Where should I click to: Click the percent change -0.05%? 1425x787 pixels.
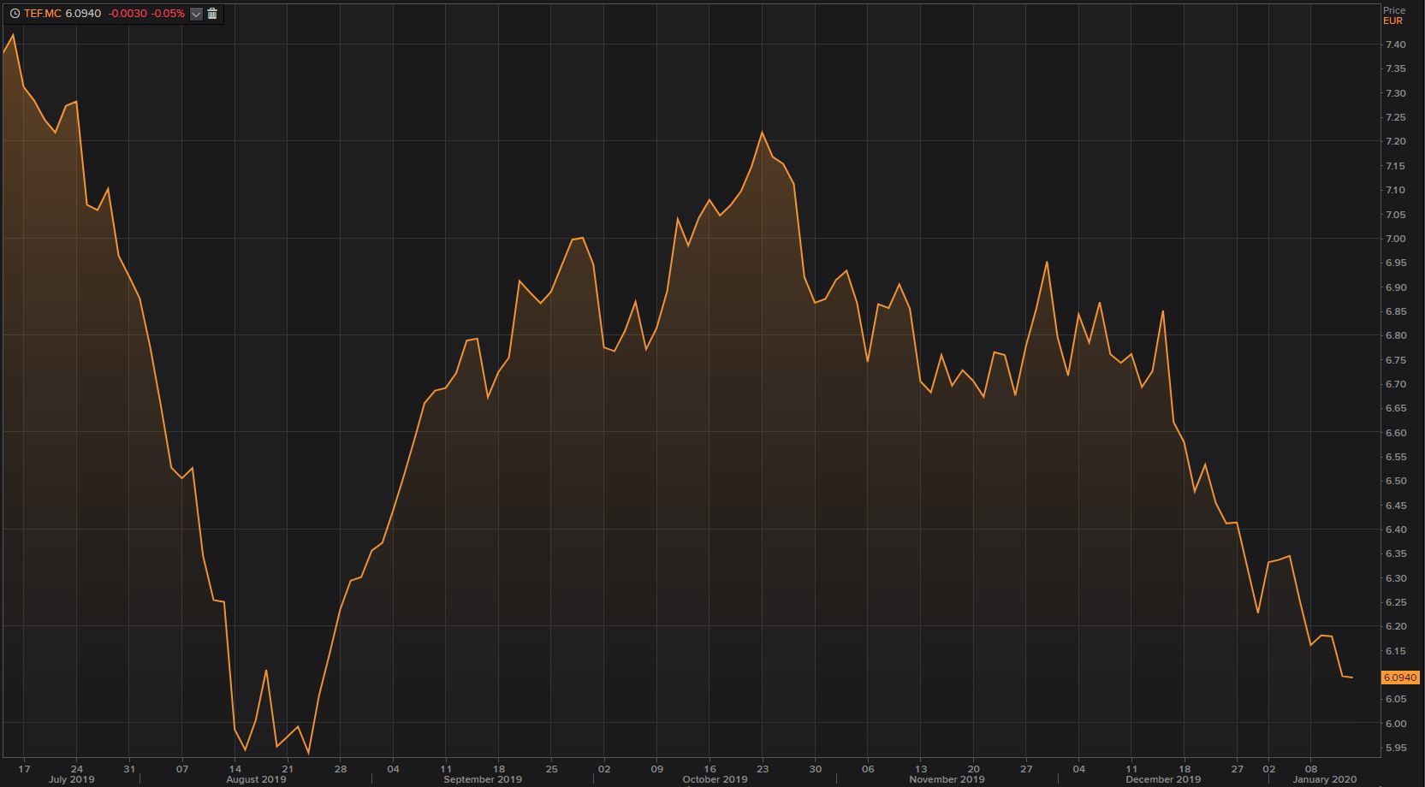pos(168,14)
